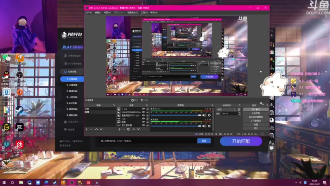Click 发送 button beside chat input
This screenshot has width=330, height=186.
[204, 141]
